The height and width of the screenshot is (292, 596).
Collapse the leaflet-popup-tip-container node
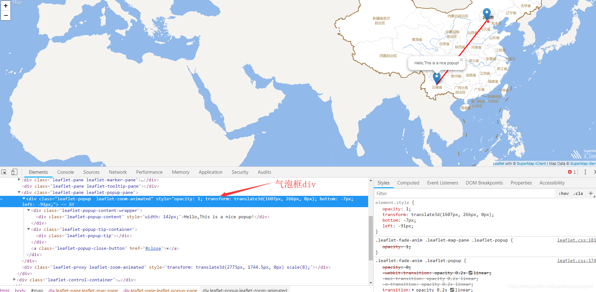28,229
